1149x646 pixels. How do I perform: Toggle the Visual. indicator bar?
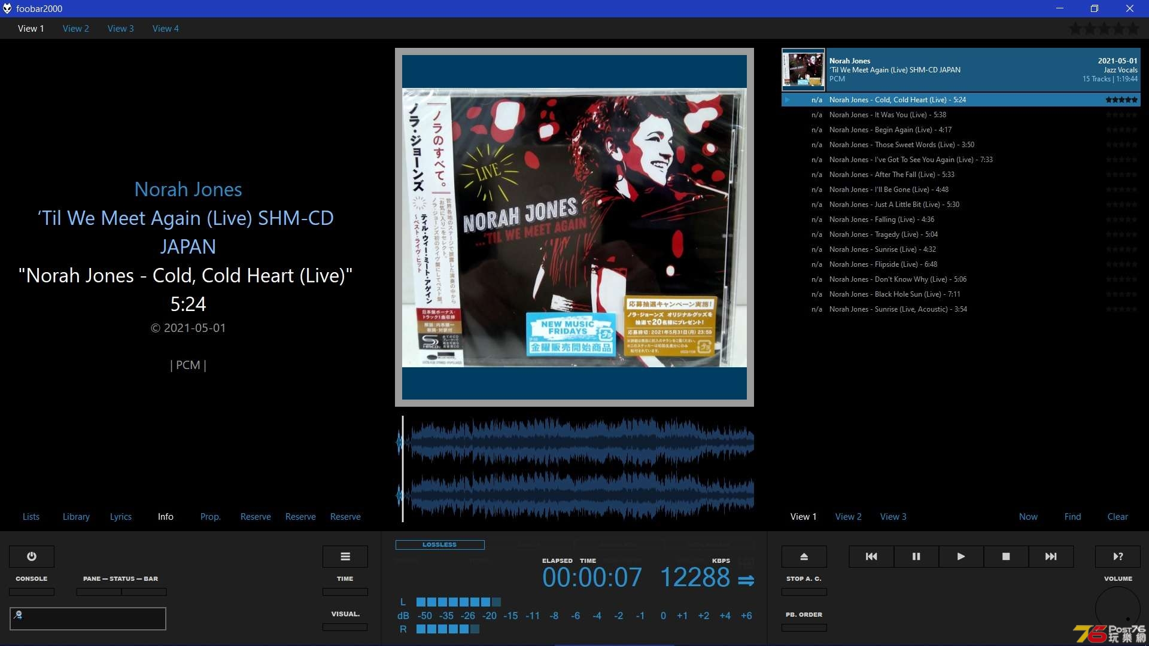(345, 627)
